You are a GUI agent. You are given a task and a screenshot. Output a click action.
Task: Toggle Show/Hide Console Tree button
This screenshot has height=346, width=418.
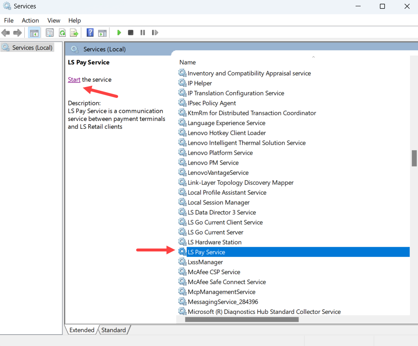tap(34, 33)
